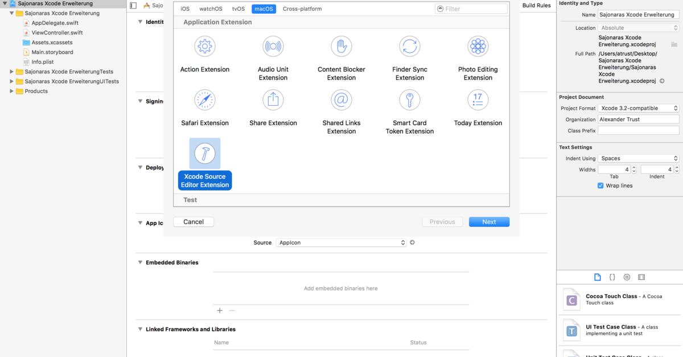
Task: Expand the Products folder
Action: tap(12, 91)
